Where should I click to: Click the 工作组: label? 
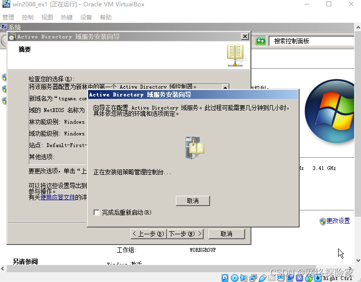(x=127, y=250)
